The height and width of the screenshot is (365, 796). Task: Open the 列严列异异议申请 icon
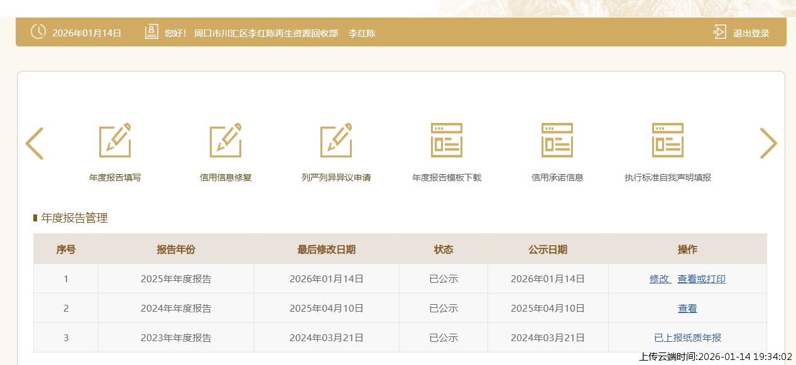point(336,140)
